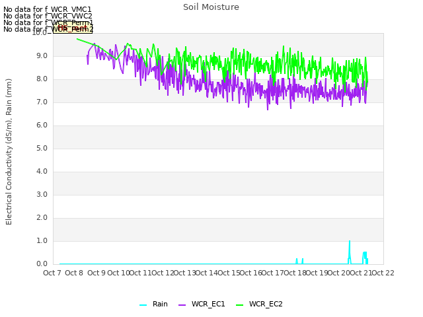
Task: Click the Oct 8 x-axis label
Action: [x=74, y=273]
